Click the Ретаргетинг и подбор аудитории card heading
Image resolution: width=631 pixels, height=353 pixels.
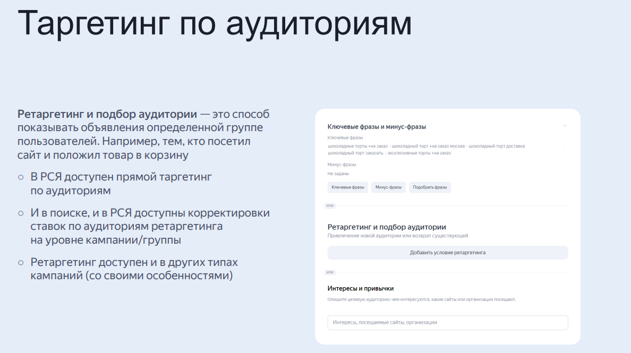(x=387, y=227)
